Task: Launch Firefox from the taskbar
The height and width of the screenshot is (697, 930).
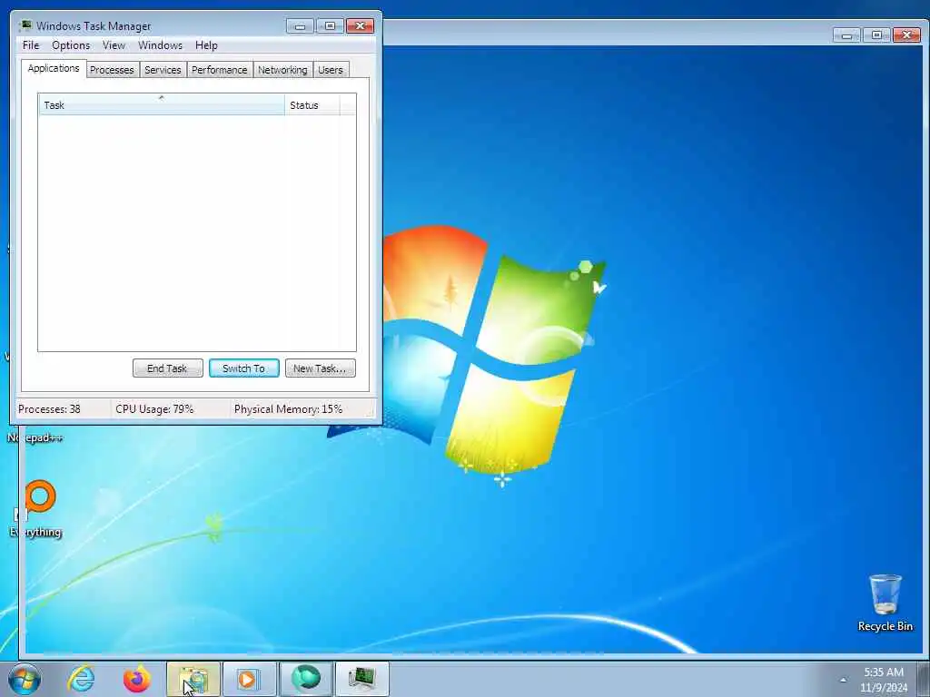Action: point(137,679)
